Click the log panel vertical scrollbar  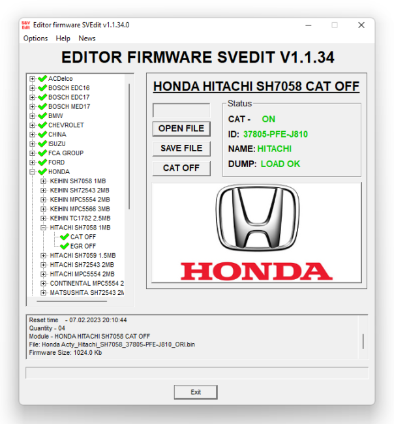pyautogui.click(x=363, y=341)
